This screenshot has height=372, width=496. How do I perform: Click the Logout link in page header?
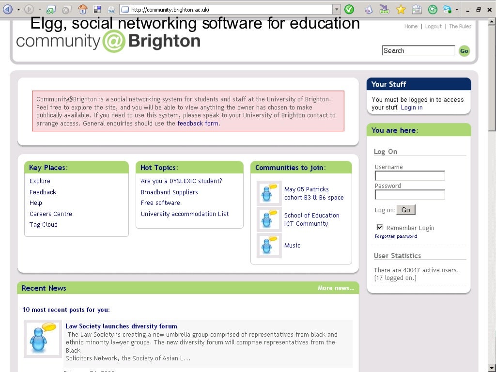[x=434, y=26]
